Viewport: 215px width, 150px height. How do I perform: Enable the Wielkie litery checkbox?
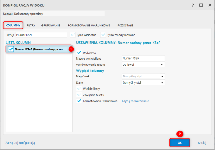(x=79, y=89)
